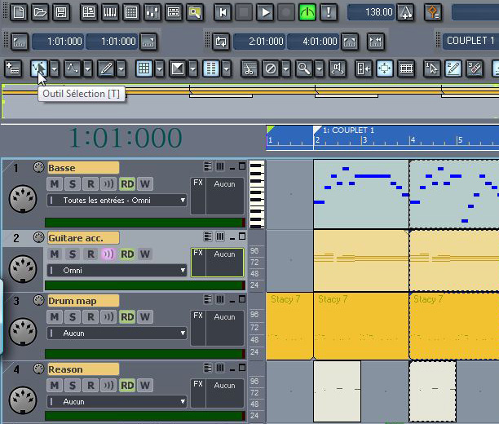Select the first Reason track clip
Viewport: 499px width, 424px height.
point(338,391)
